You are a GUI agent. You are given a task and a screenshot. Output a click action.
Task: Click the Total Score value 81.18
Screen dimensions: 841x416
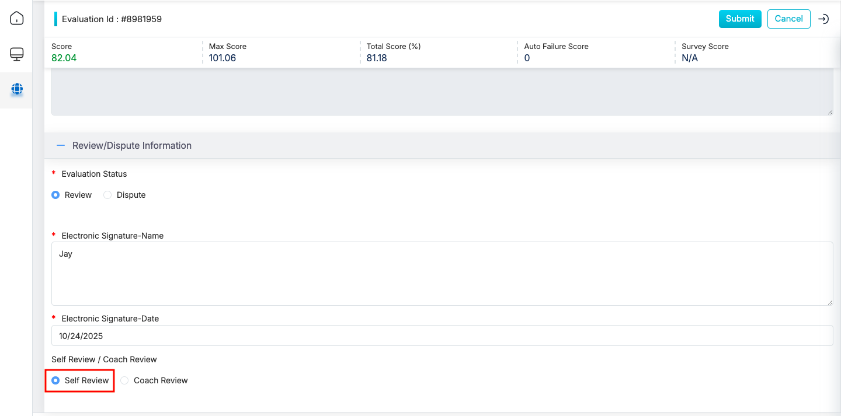[x=377, y=58]
